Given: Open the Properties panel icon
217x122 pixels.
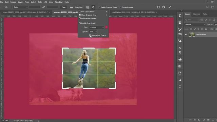Looking at the screenshot, I should tap(180, 22).
